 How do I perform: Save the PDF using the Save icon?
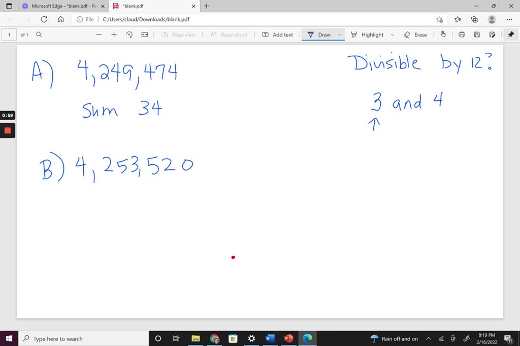pos(476,34)
